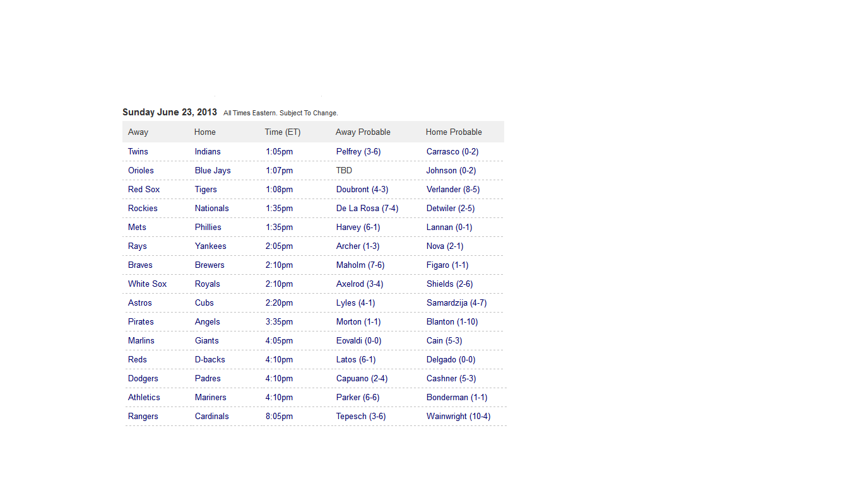Click Wainwright (10-4) pitcher link
This screenshot has width=862, height=484.
click(458, 416)
